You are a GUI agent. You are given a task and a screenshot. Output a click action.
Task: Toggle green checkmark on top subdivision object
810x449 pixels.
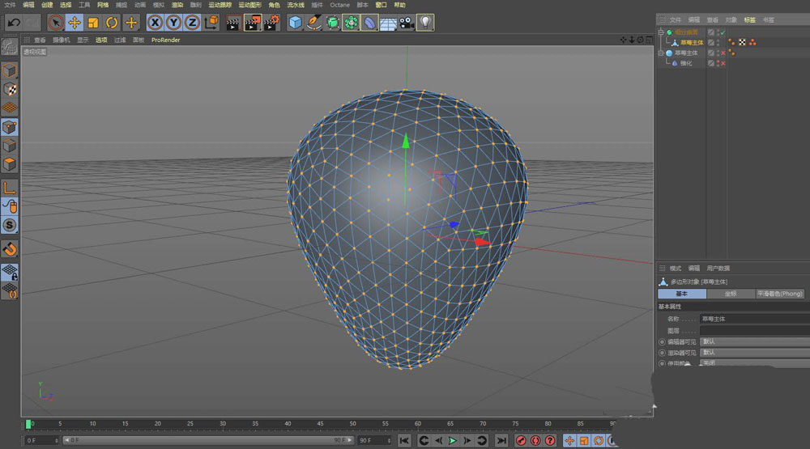[x=721, y=32]
